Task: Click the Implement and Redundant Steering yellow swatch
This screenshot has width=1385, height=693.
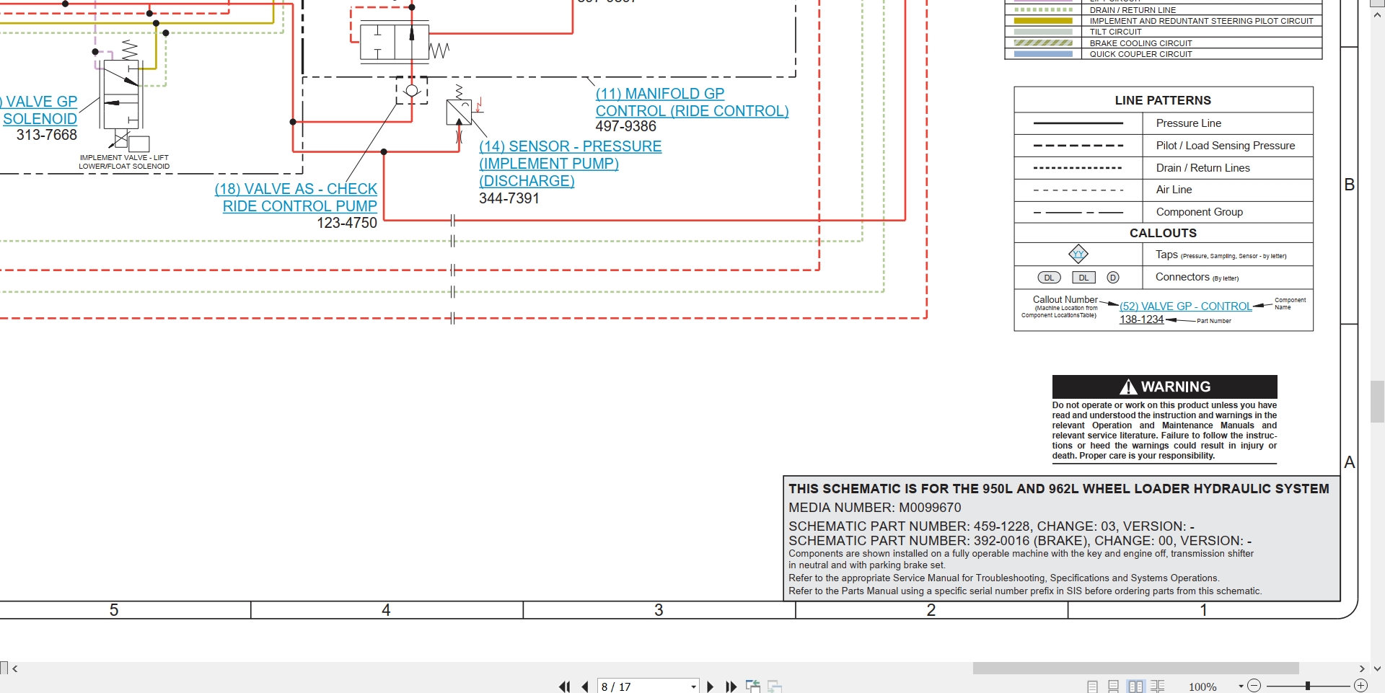Action: pos(1043,21)
